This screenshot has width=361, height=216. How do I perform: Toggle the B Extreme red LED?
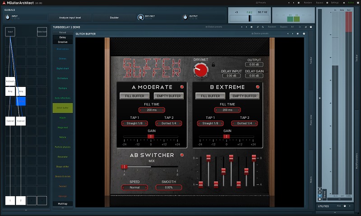(258, 87)
